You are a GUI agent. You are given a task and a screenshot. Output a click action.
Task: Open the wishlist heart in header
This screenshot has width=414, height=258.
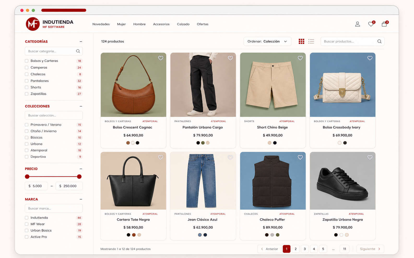coord(371,24)
